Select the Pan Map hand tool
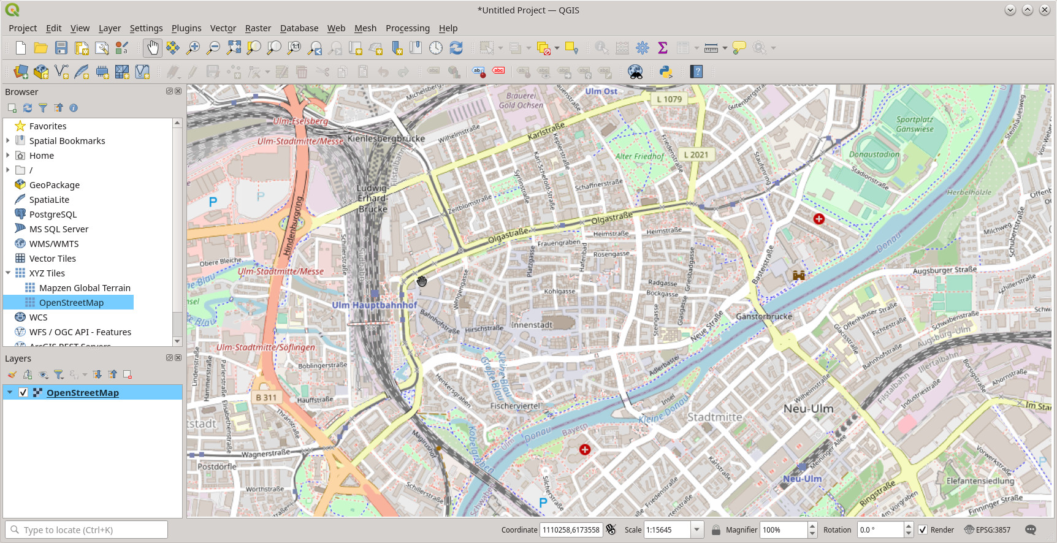Image resolution: width=1057 pixels, height=543 pixels. click(153, 48)
